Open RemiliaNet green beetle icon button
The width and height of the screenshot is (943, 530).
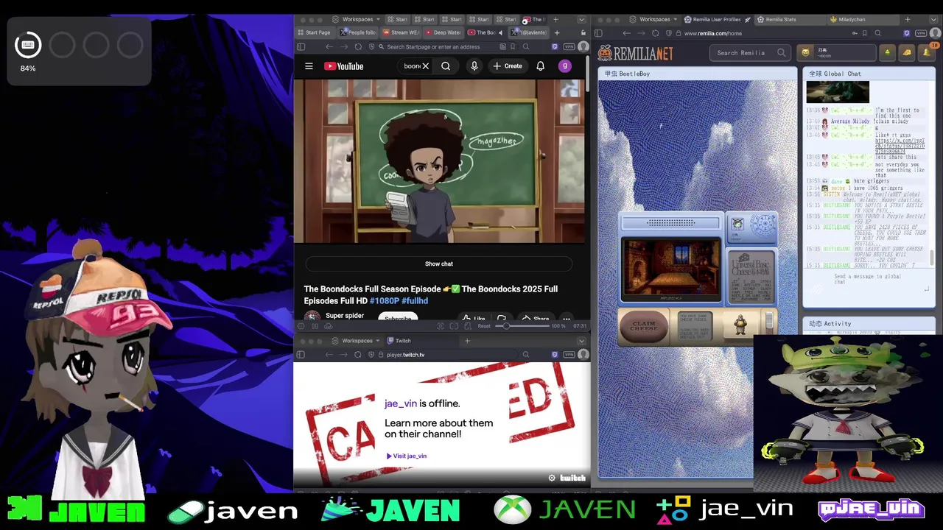[888, 52]
